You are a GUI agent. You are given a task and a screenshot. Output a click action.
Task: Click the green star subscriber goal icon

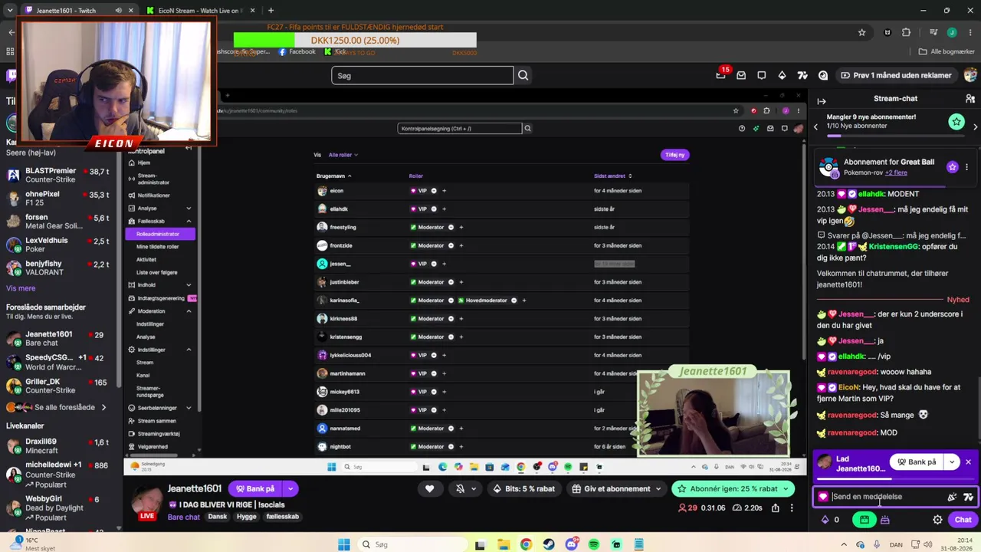point(956,121)
